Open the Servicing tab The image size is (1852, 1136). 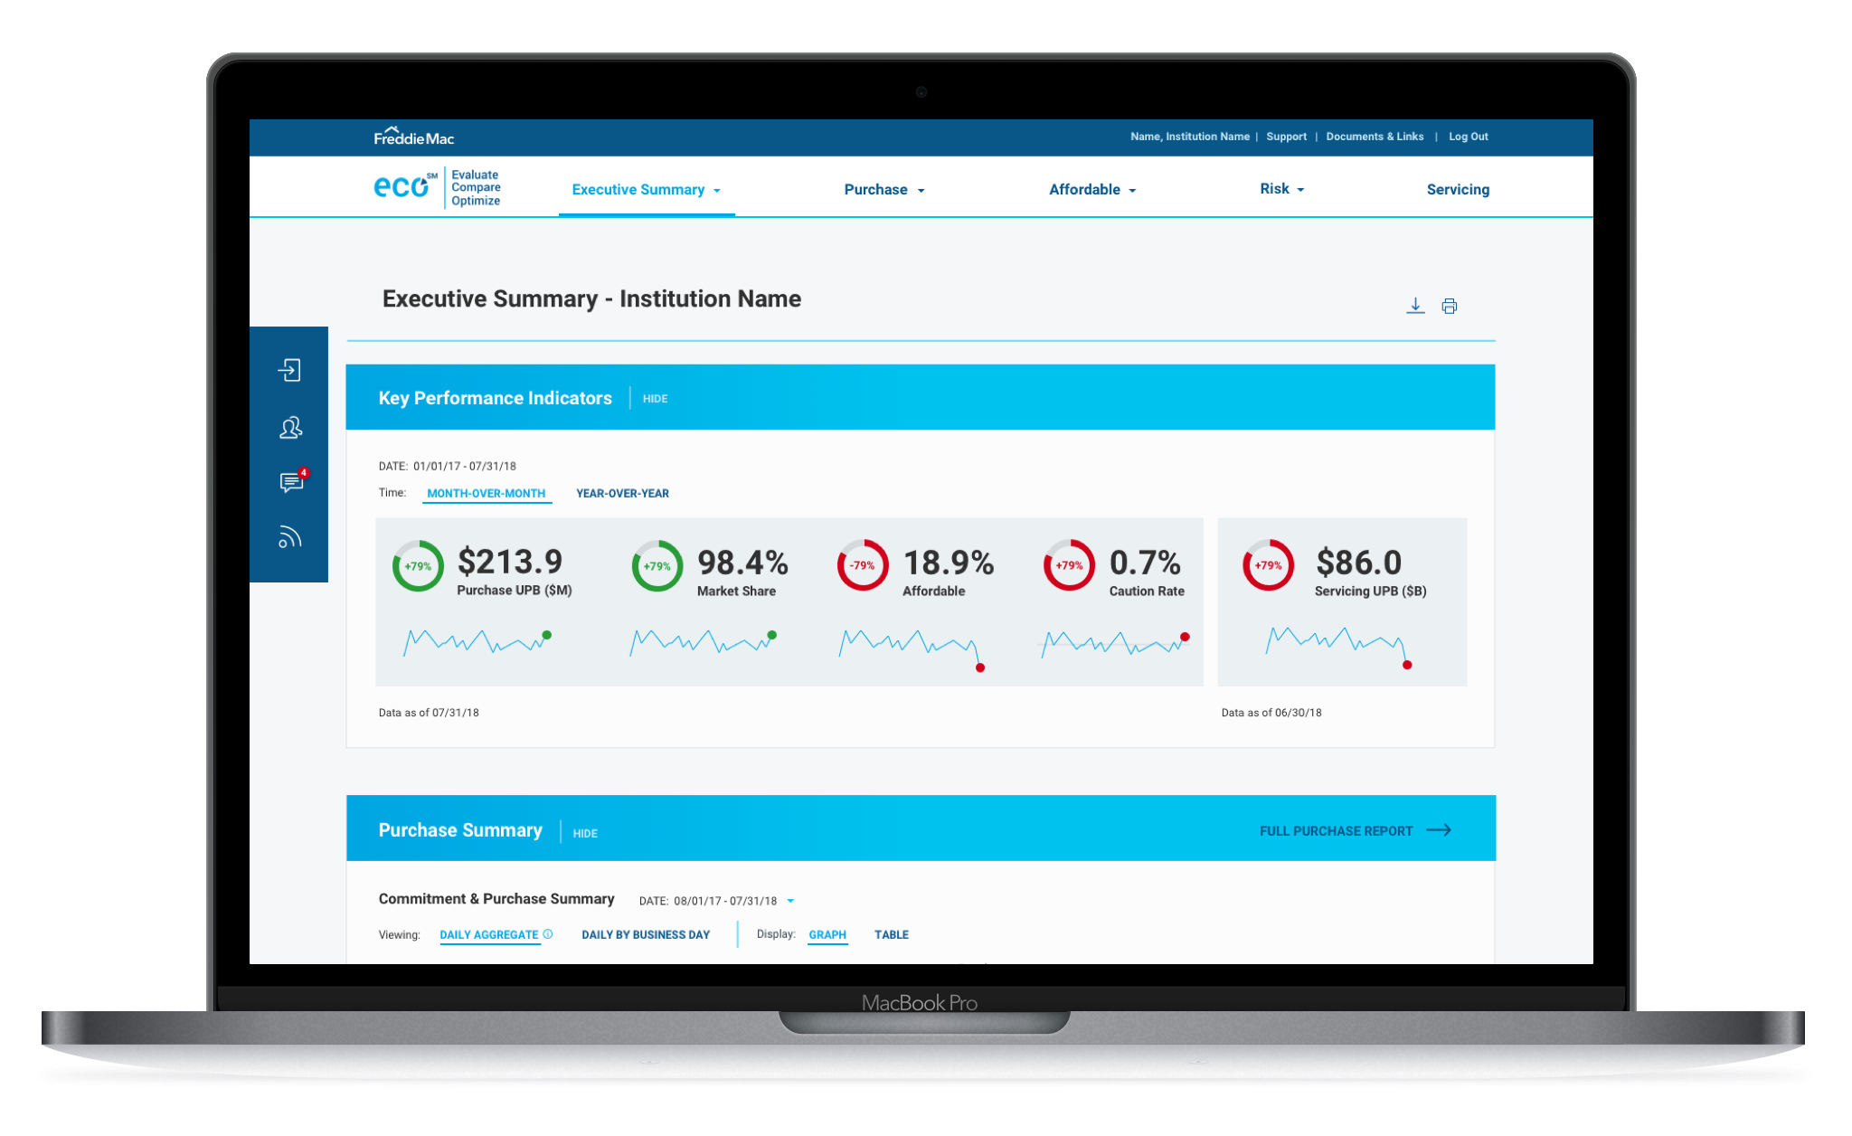(x=1458, y=190)
